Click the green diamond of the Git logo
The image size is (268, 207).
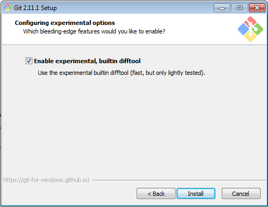pos(257,29)
